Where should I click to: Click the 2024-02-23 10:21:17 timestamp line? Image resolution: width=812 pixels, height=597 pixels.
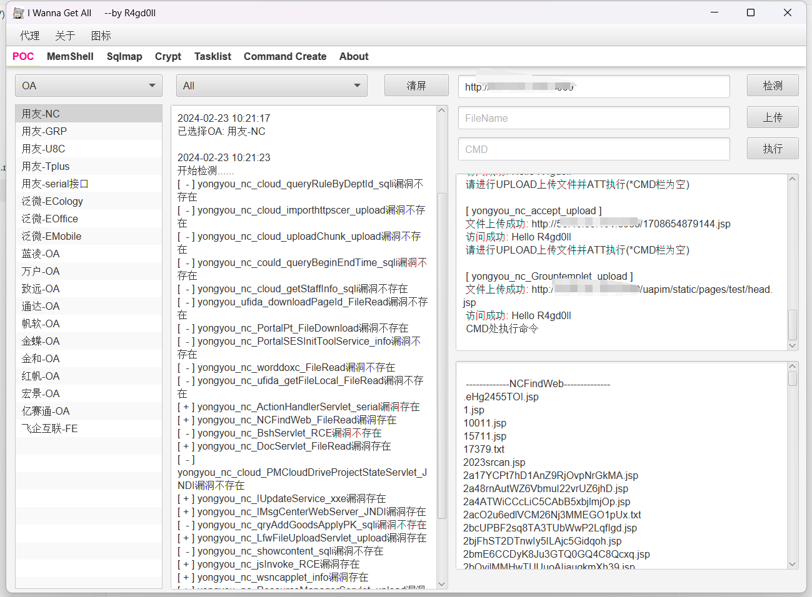224,118
